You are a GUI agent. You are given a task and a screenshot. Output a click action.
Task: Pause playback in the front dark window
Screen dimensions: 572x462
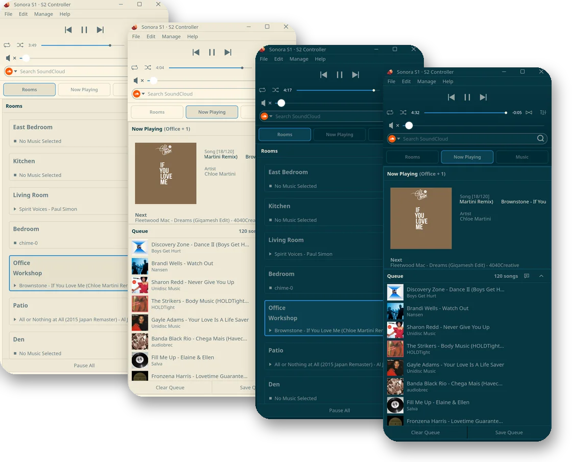tap(467, 98)
